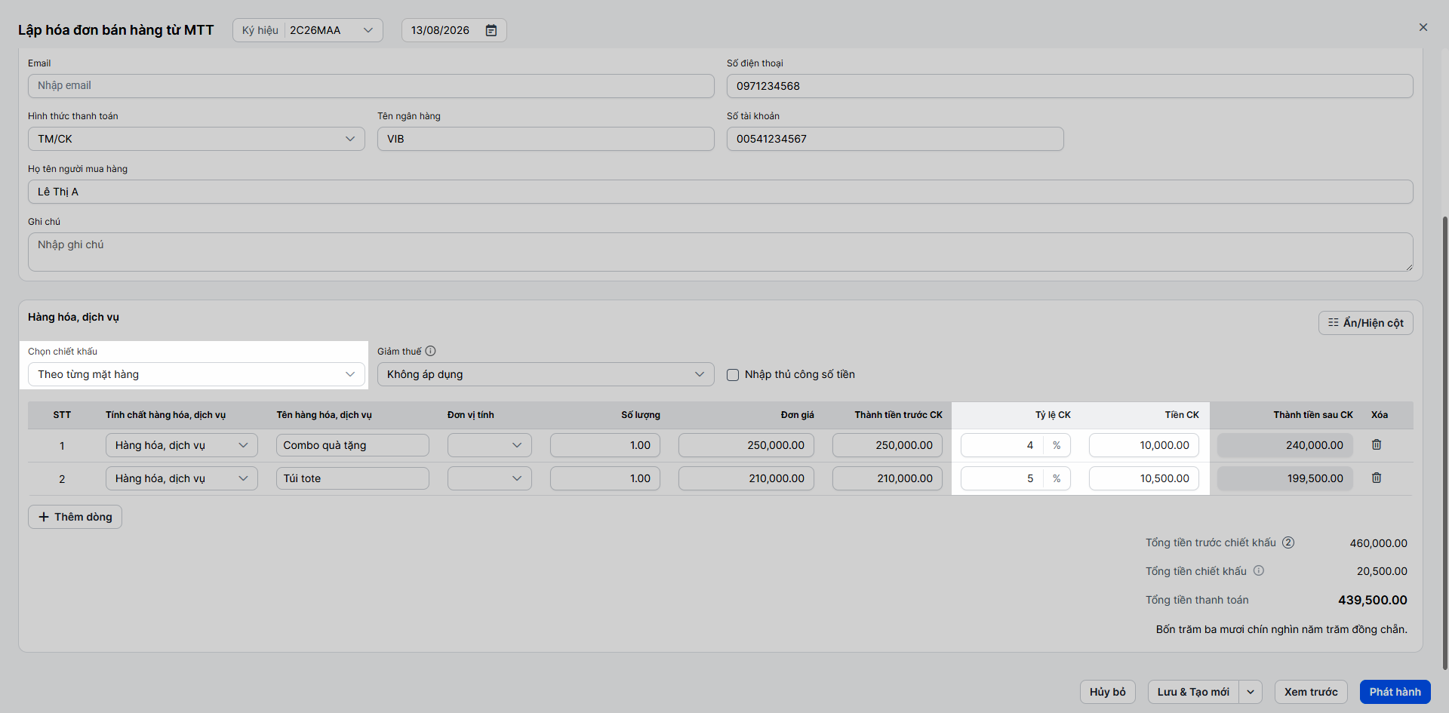Click the Ghi chú textarea
This screenshot has width=1449, height=713.
coord(721,252)
